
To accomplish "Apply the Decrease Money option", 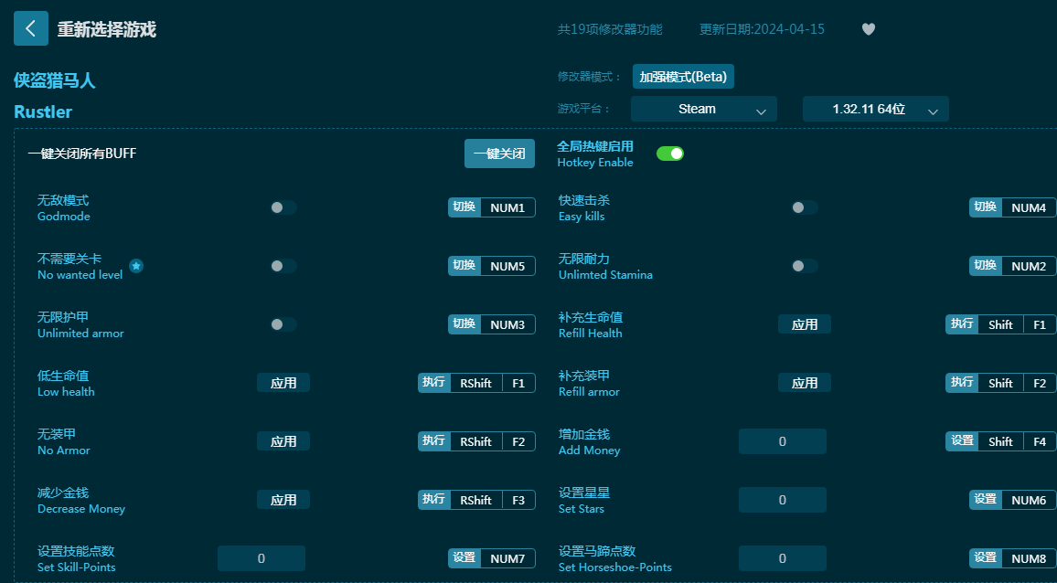I will click(x=283, y=500).
